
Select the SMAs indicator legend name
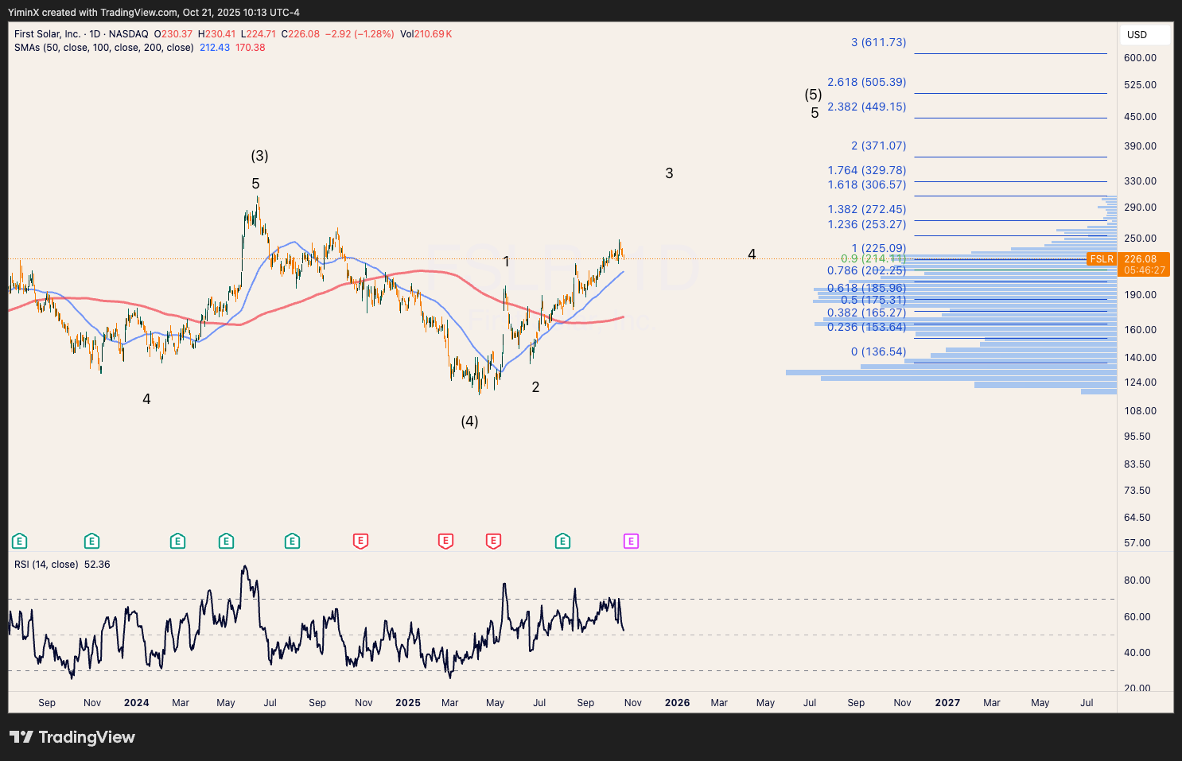104,48
